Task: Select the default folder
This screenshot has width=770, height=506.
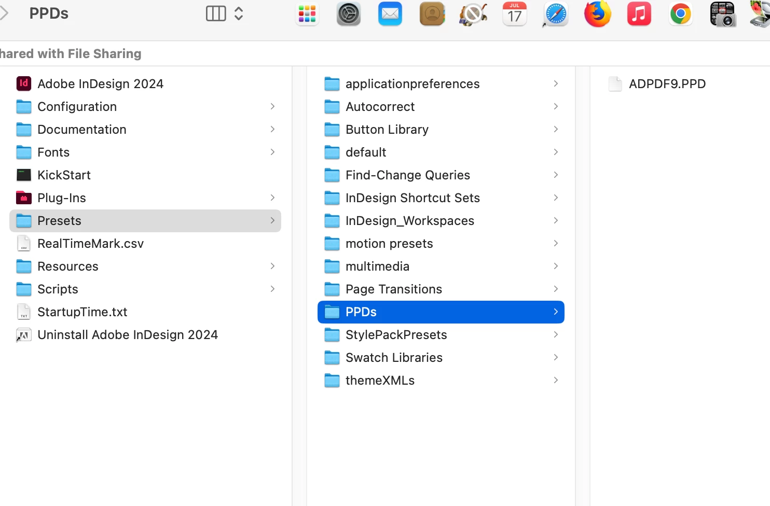Action: point(441,152)
